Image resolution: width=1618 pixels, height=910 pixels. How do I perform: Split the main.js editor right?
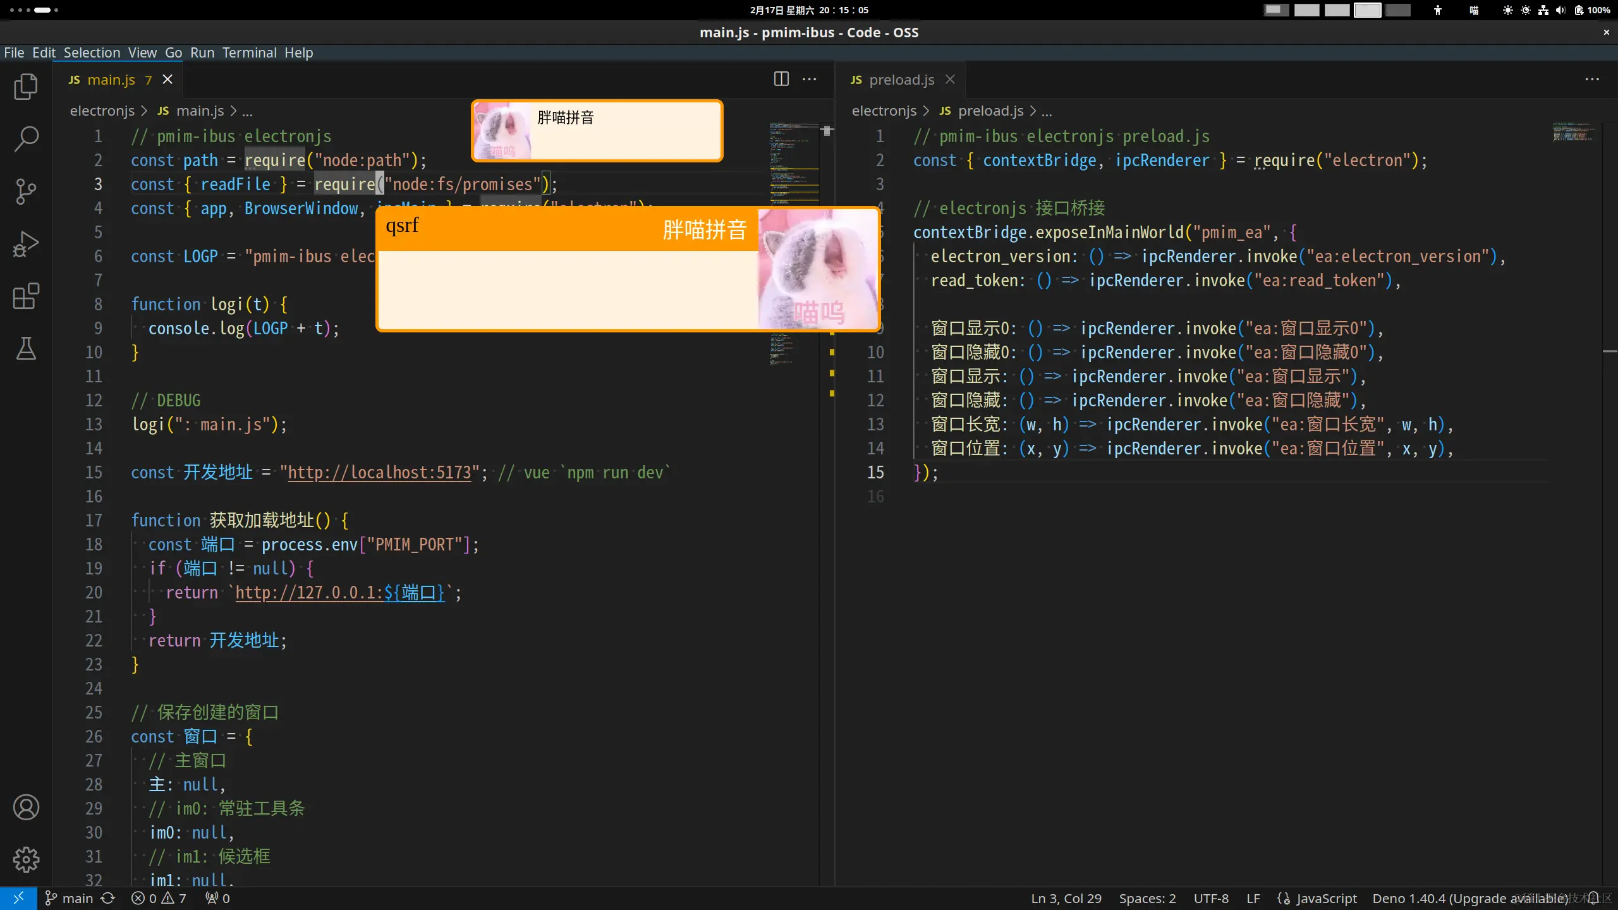pyautogui.click(x=781, y=79)
